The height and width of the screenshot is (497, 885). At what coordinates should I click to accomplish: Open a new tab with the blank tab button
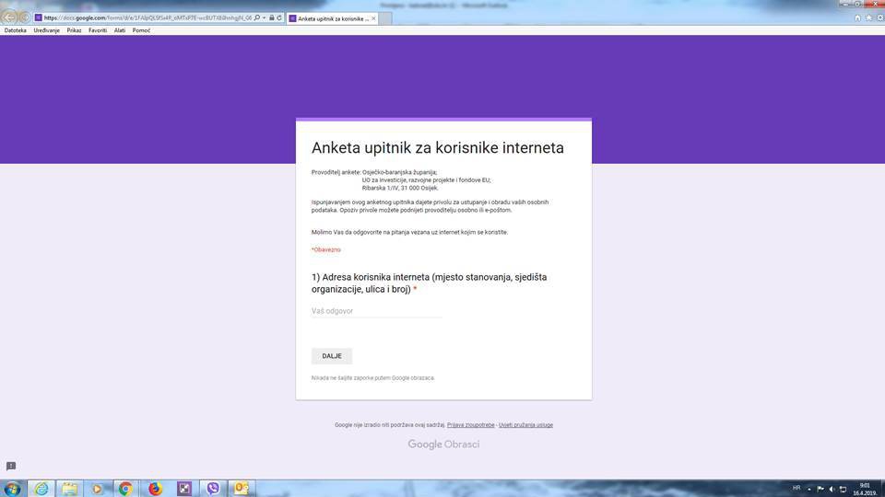[385, 18]
